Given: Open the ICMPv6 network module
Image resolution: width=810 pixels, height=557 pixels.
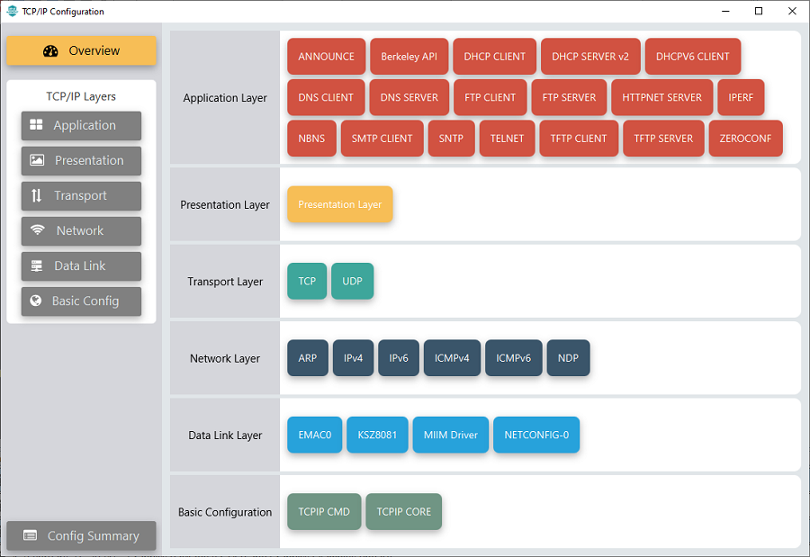Looking at the screenshot, I should click(513, 358).
